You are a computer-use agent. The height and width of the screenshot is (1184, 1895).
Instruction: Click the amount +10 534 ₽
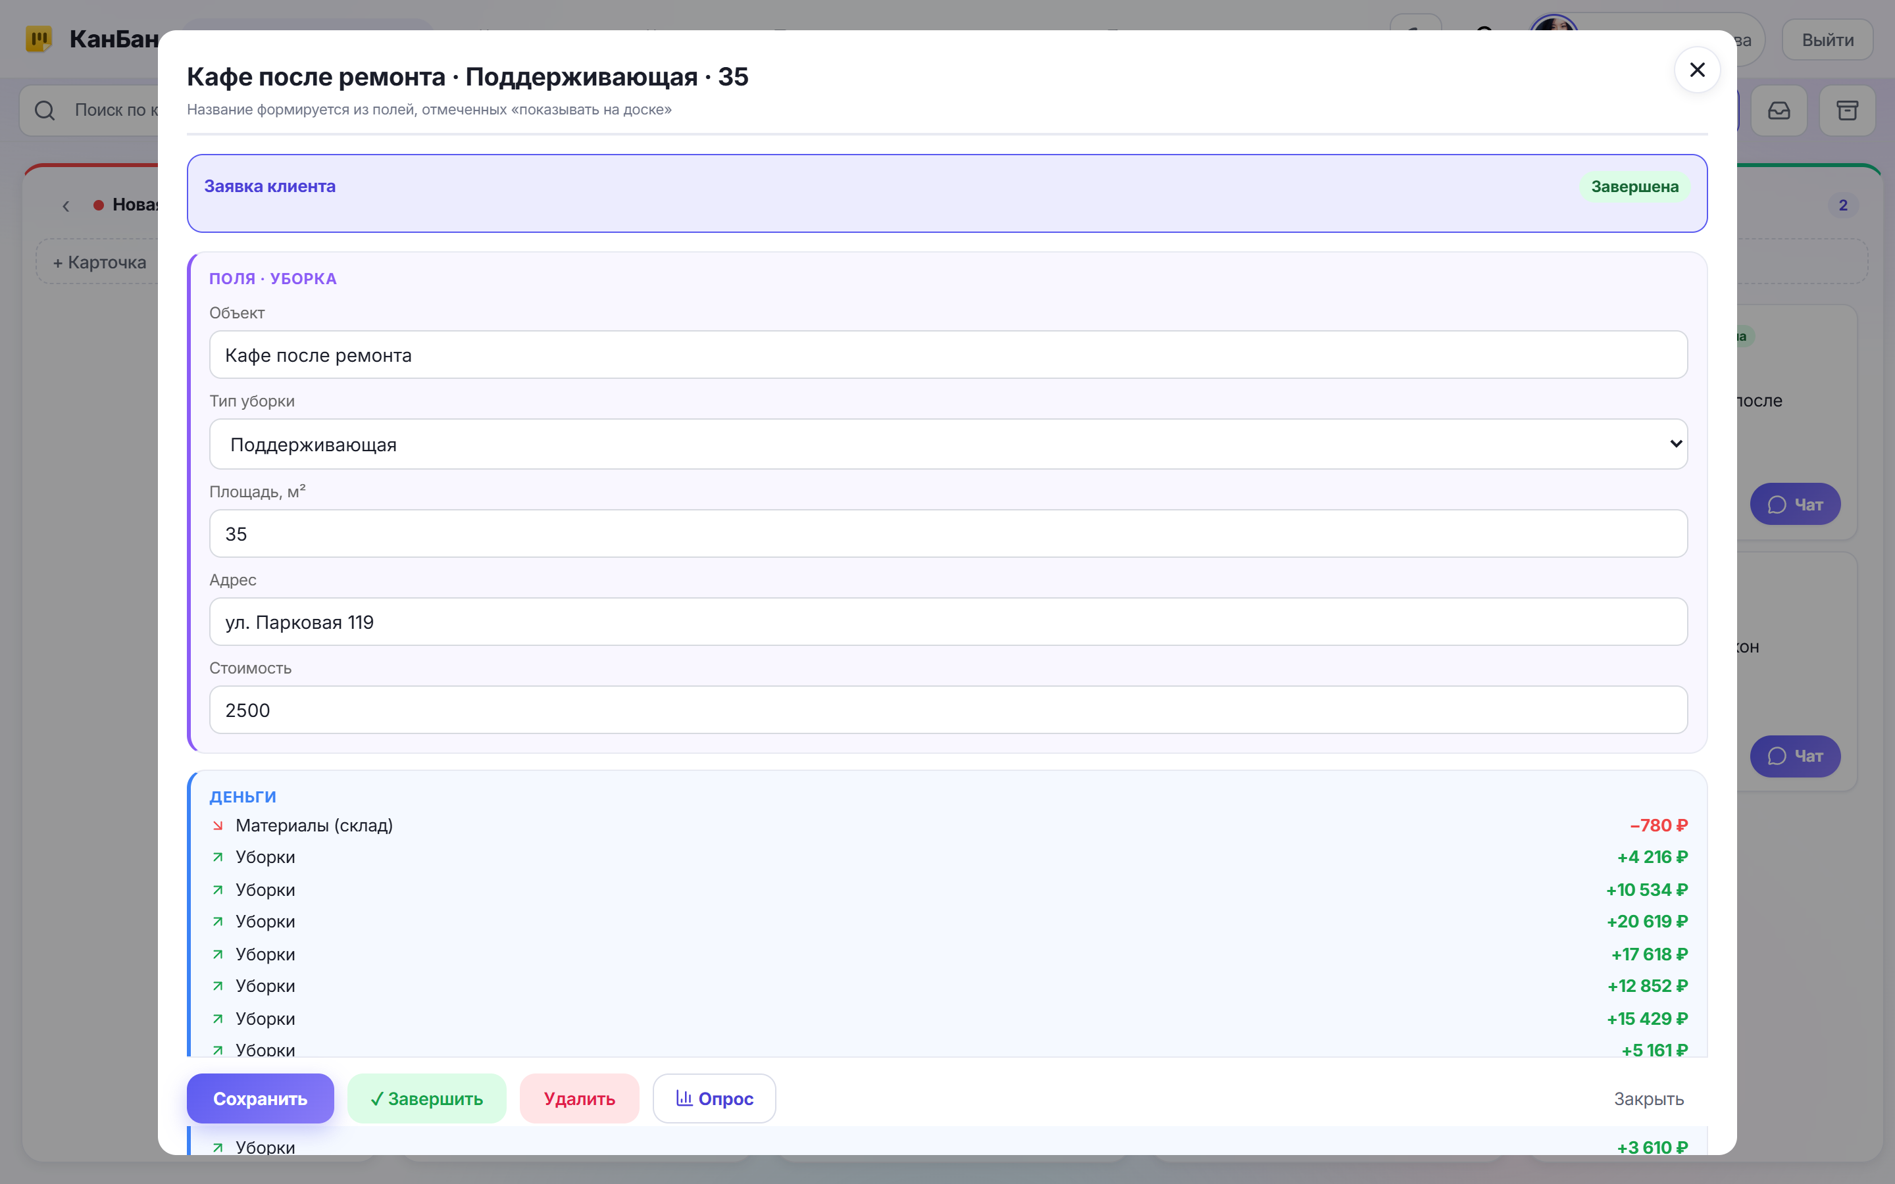click(x=1647, y=889)
